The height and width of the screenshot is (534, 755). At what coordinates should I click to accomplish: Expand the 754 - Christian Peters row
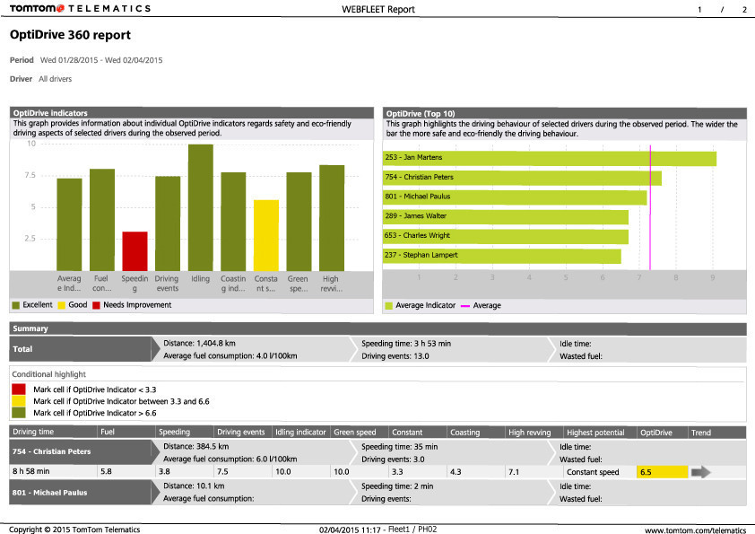pyautogui.click(x=81, y=451)
